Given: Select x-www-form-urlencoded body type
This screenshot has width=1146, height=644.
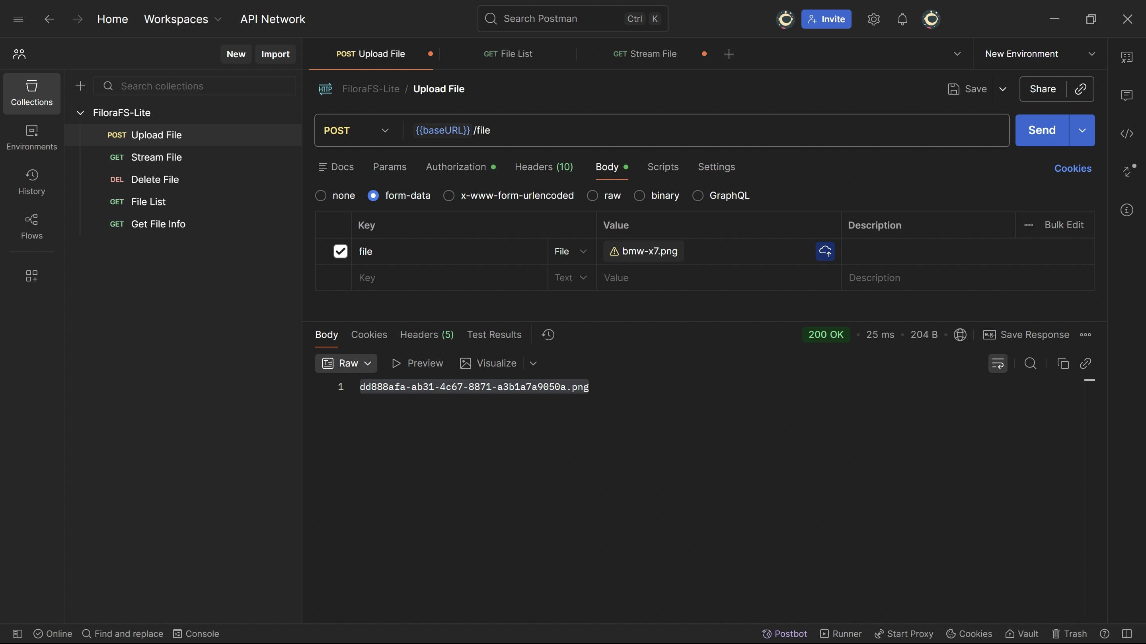Looking at the screenshot, I should pyautogui.click(x=449, y=196).
